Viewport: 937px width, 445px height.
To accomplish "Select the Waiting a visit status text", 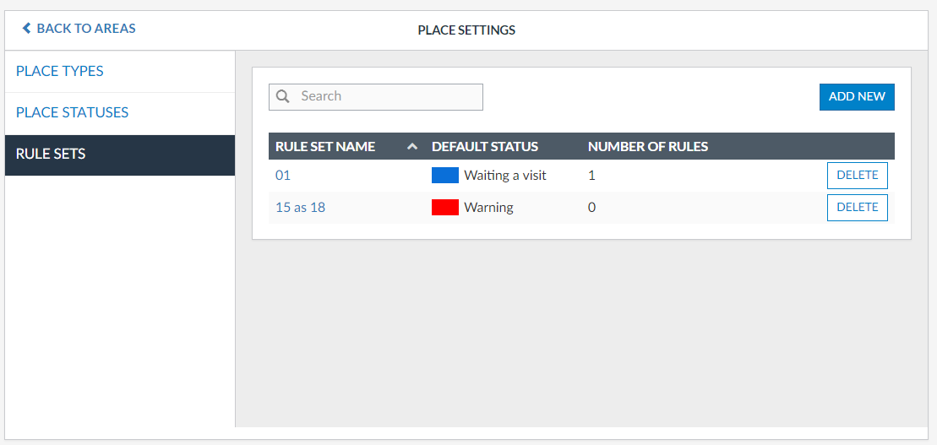I will point(505,176).
